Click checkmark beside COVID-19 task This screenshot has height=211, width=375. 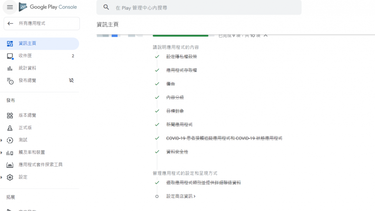(157, 138)
